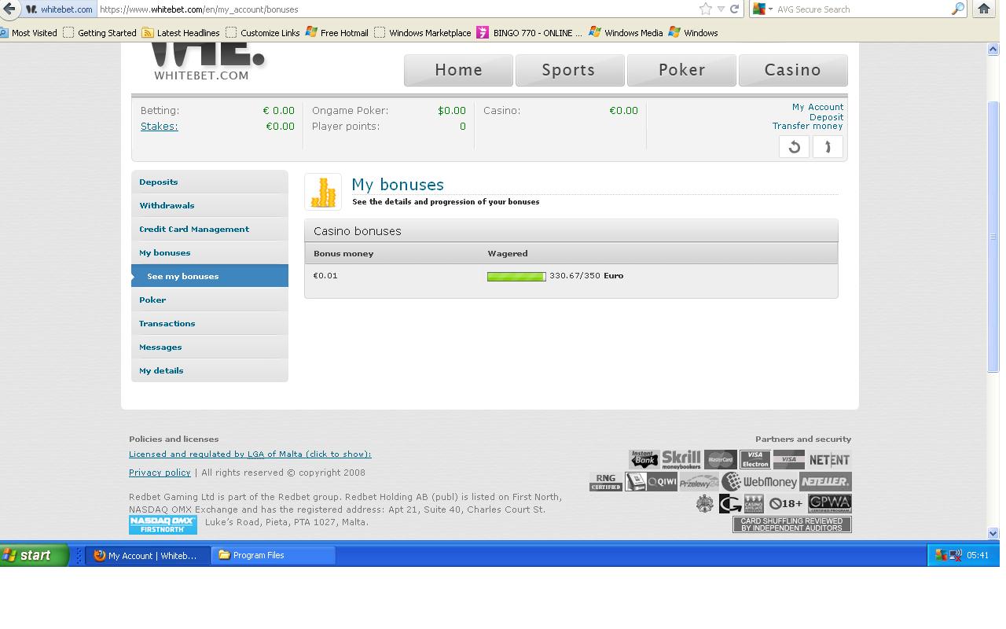Screen dimensions: 1006x629
Task: Open the URL history dropdown arrow
Action: click(721, 9)
